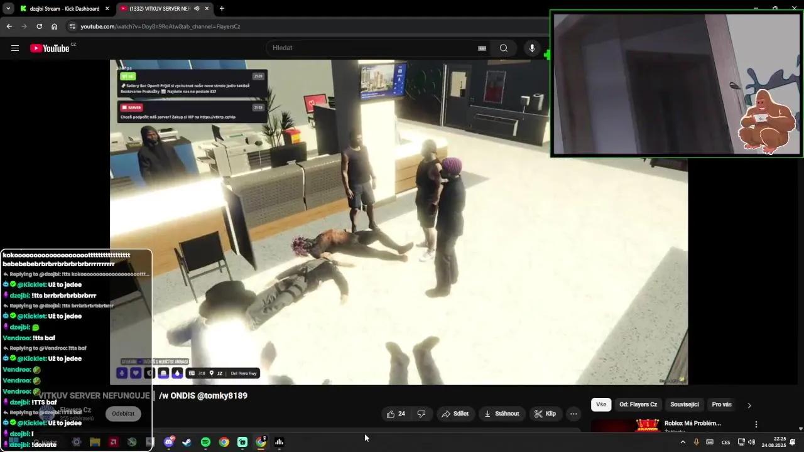Click the YouTube search magnifier button
The image size is (804, 452).
[x=504, y=48]
